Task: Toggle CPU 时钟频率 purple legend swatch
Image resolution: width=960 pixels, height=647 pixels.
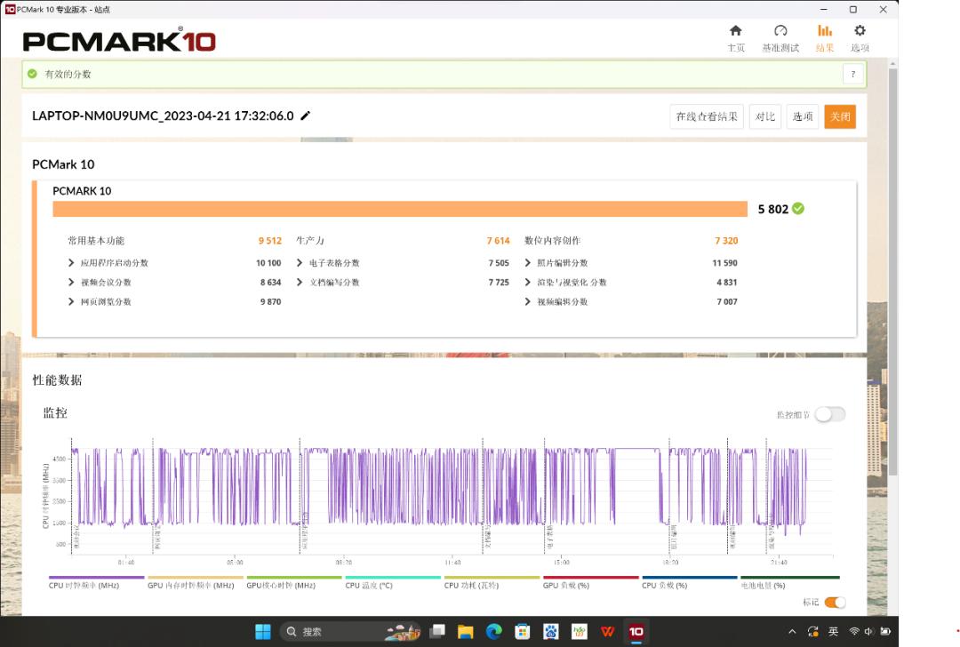Action: point(96,578)
